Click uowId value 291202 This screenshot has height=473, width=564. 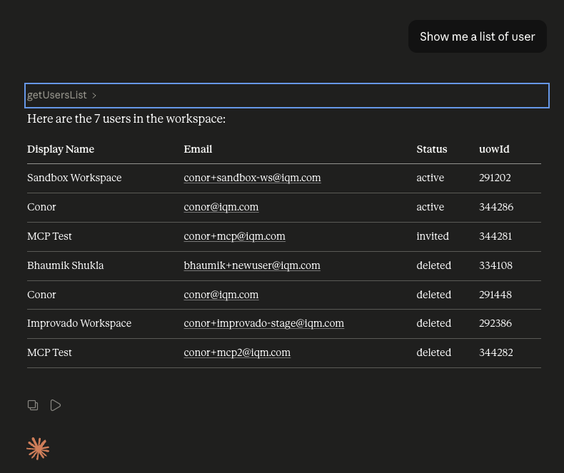coord(495,178)
